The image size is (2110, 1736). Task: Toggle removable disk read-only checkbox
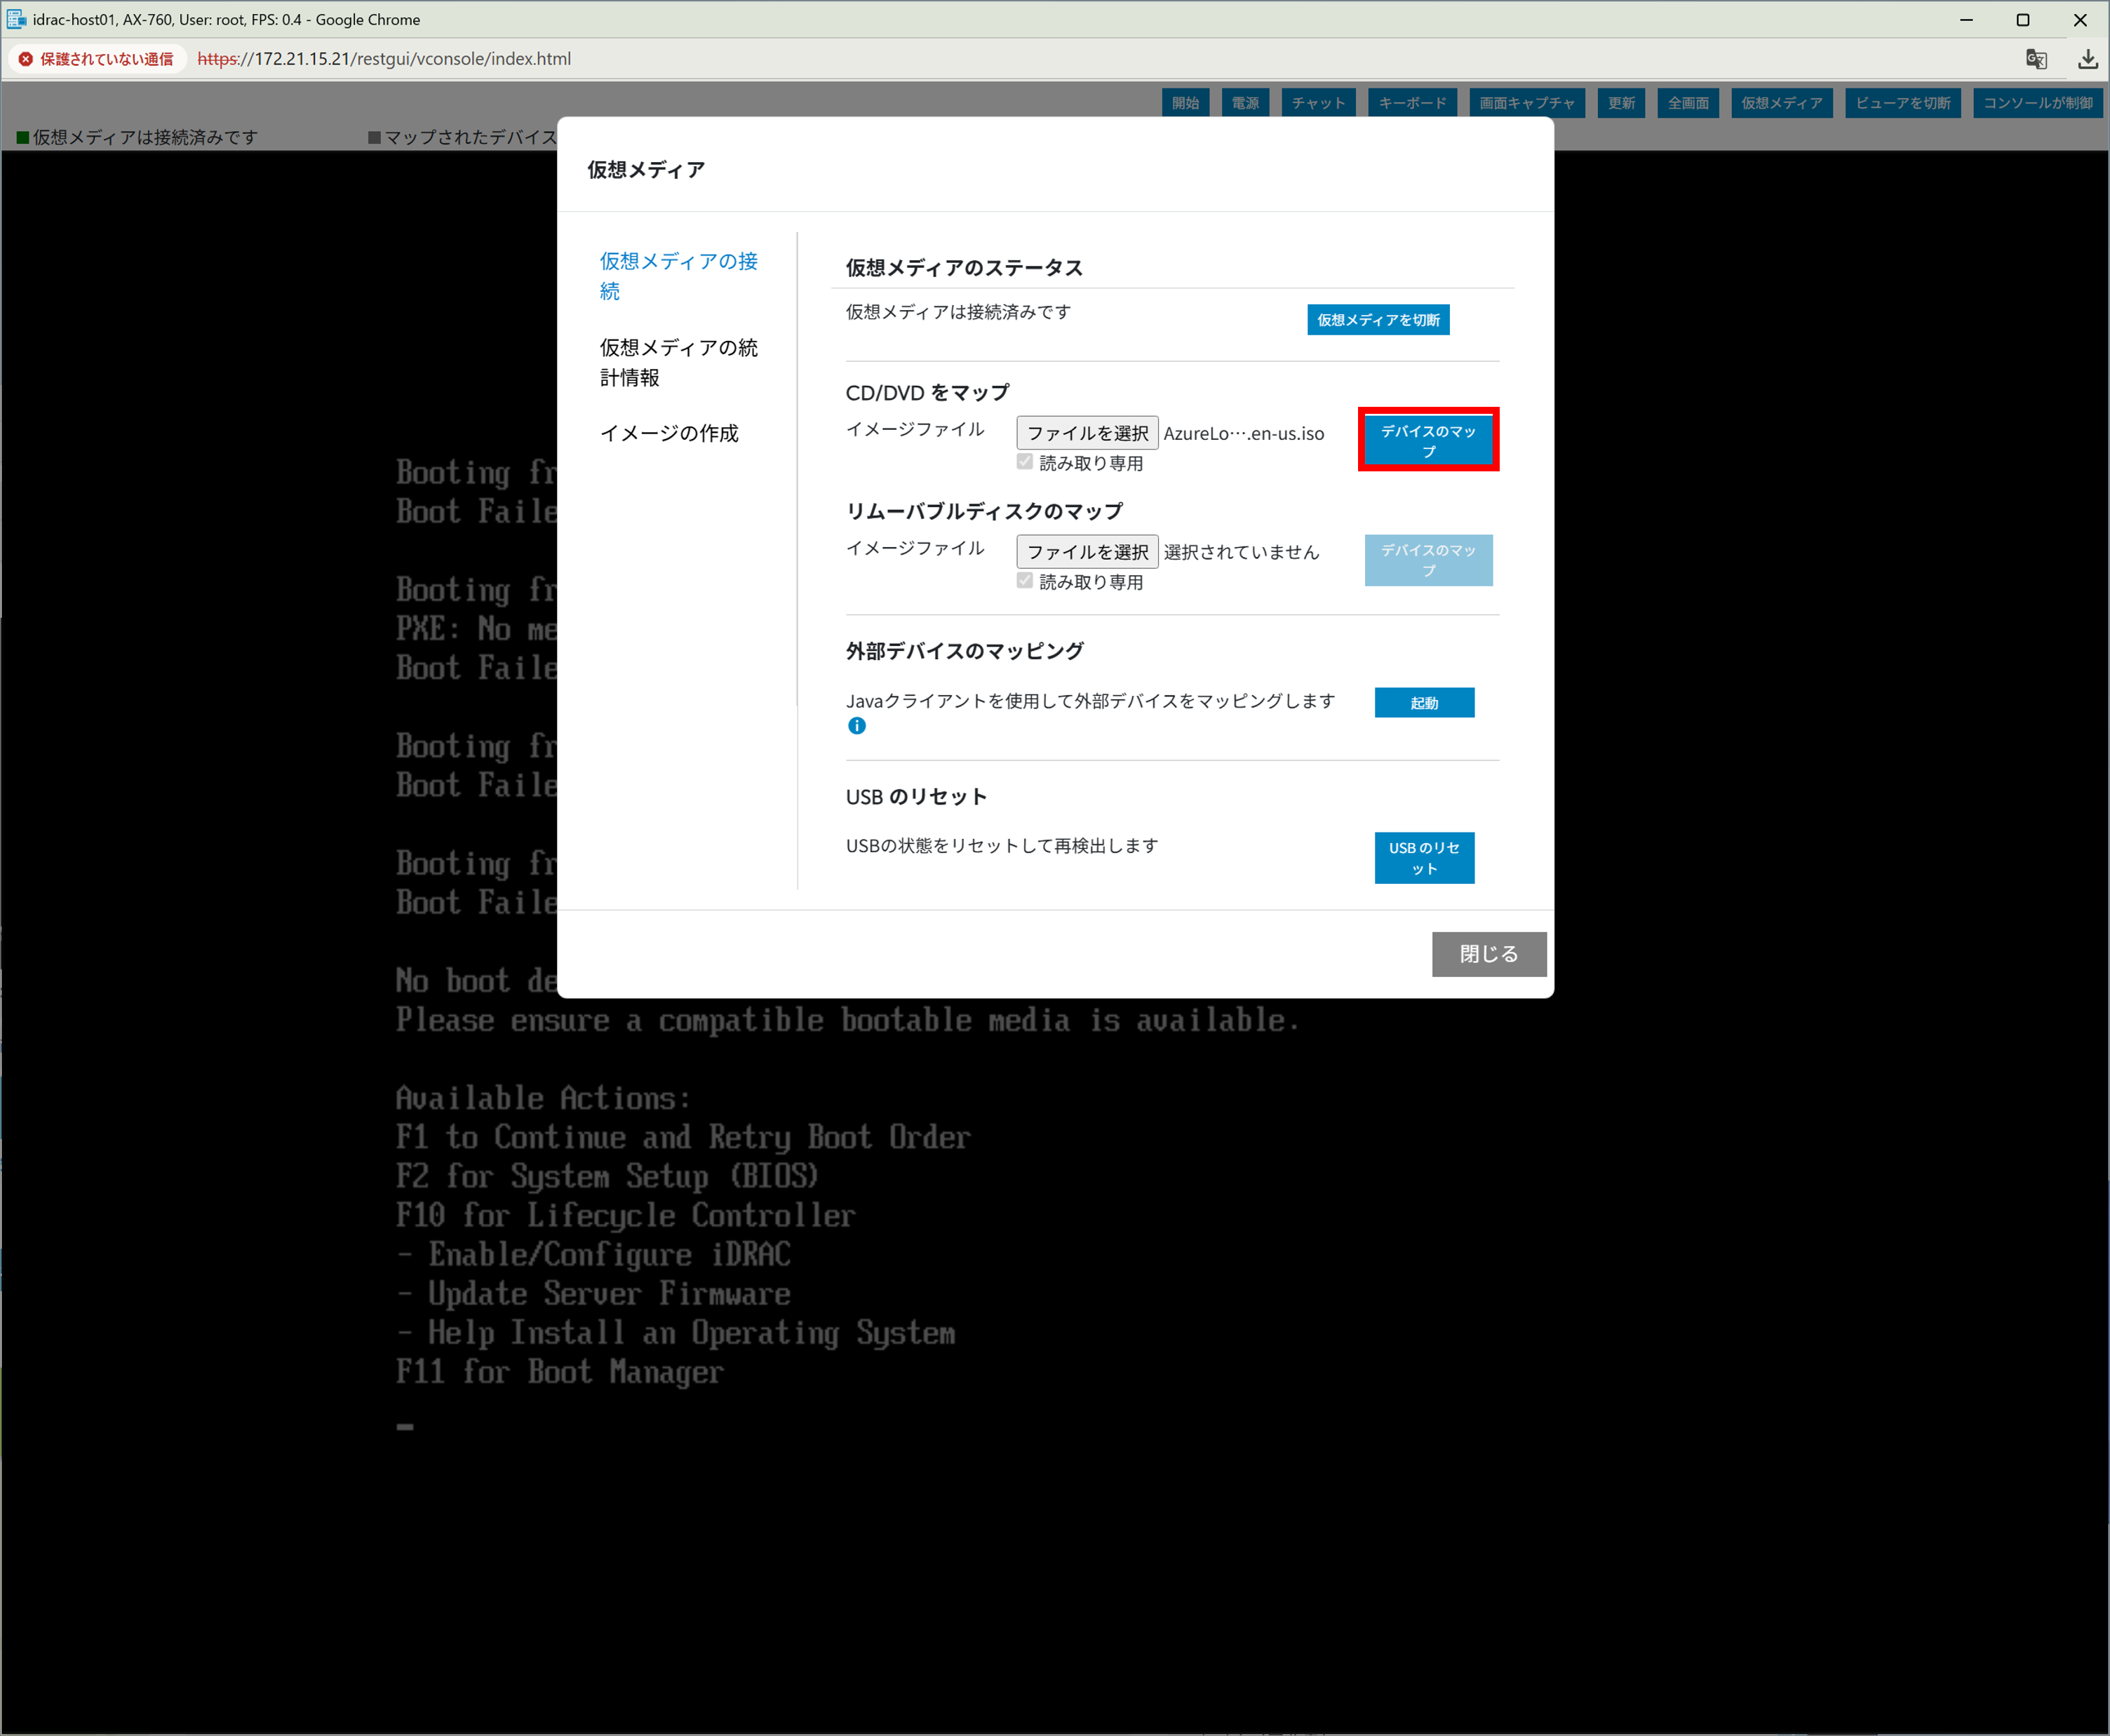1025,581
